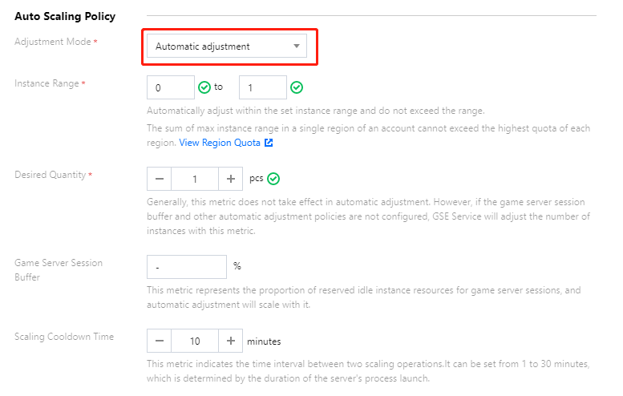Image resolution: width=623 pixels, height=396 pixels.
Task: Click the minimum Instance Range field
Action: tap(171, 87)
